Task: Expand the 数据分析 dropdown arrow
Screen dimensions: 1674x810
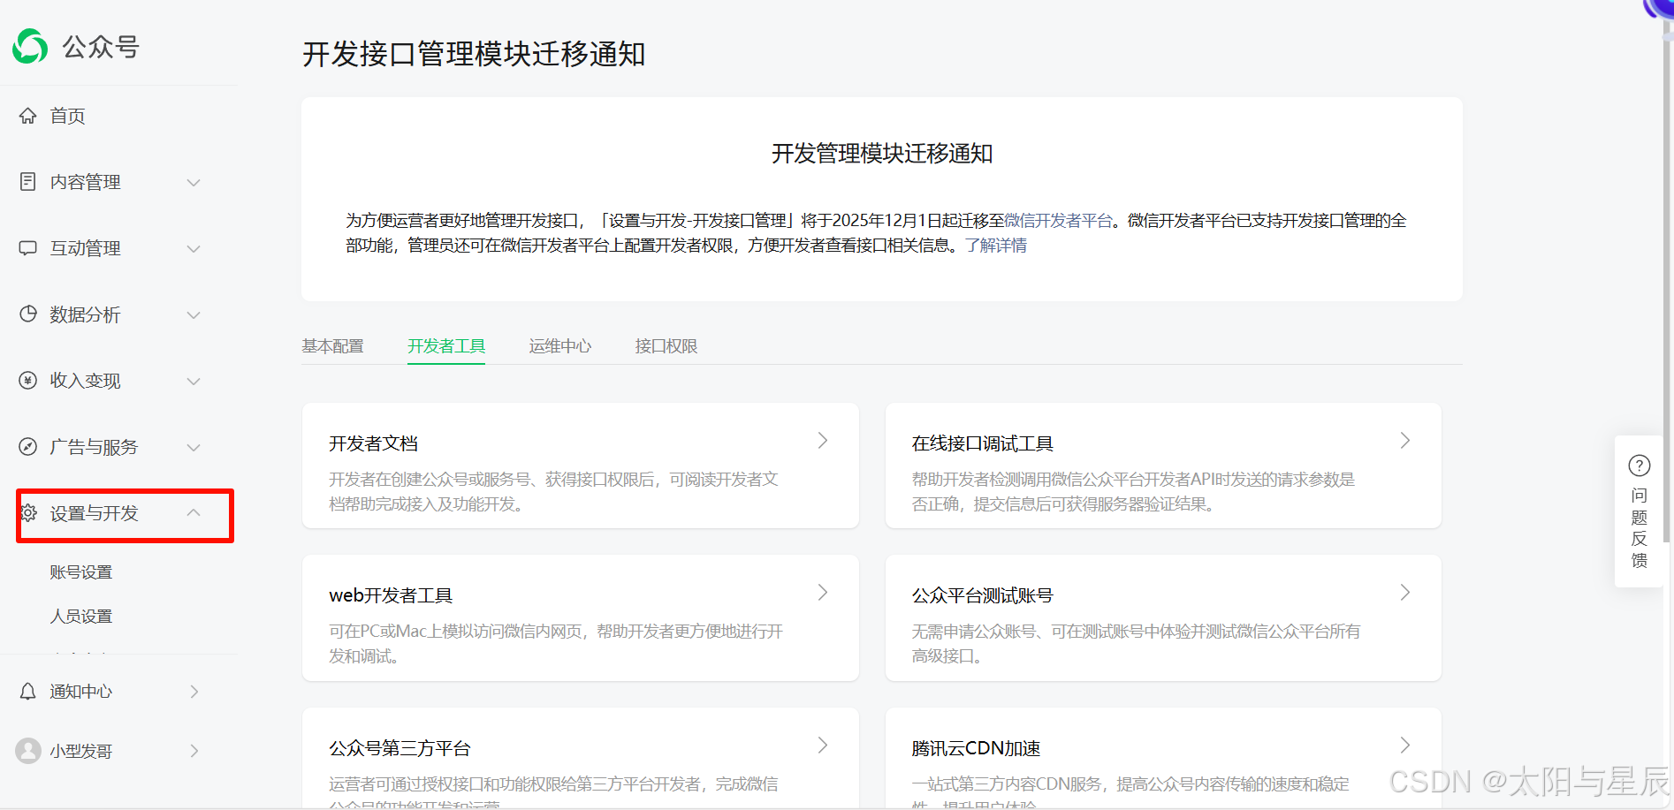Action: pyautogui.click(x=194, y=314)
